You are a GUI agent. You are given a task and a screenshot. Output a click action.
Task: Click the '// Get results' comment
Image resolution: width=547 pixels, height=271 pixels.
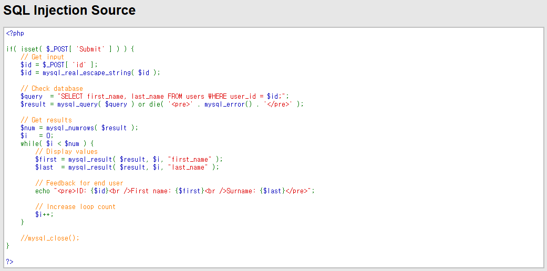[x=46, y=120]
